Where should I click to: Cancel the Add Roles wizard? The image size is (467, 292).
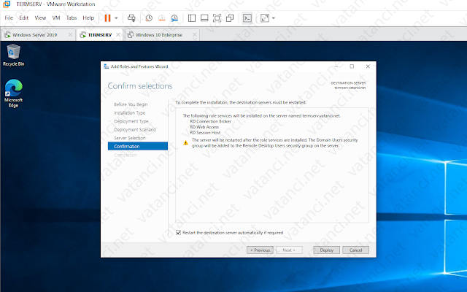click(x=355, y=250)
